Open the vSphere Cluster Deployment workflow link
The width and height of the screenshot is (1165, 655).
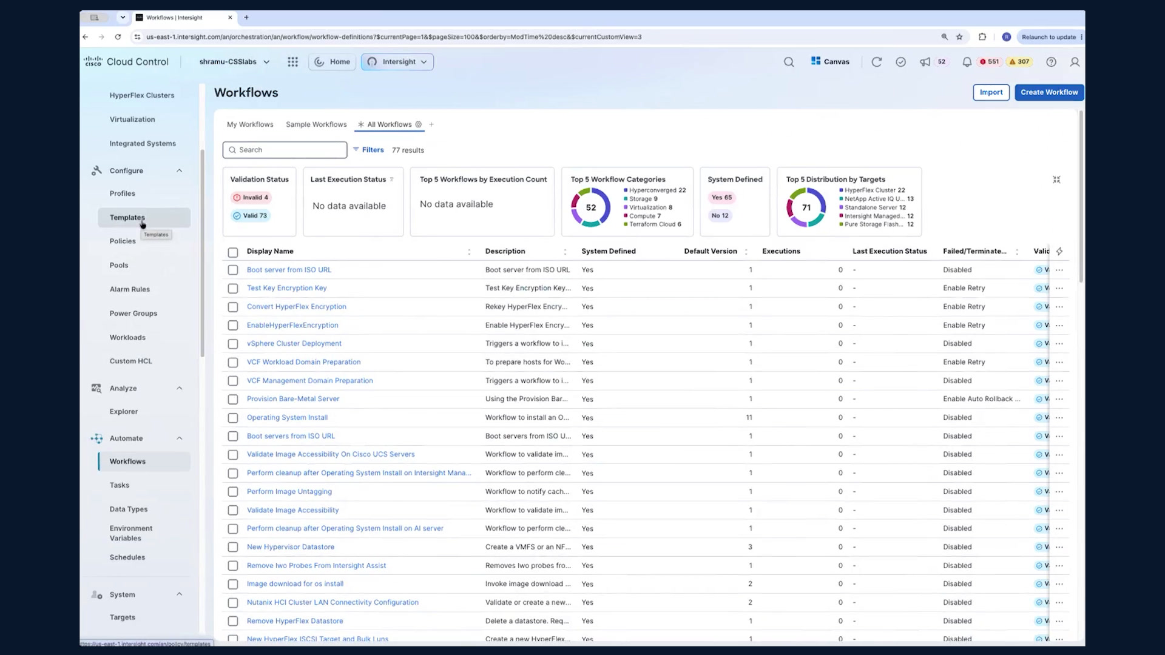[294, 343]
